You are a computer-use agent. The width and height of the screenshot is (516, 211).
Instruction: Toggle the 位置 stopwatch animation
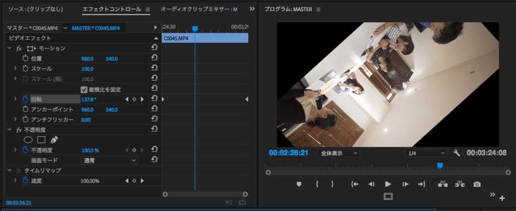click(x=26, y=58)
